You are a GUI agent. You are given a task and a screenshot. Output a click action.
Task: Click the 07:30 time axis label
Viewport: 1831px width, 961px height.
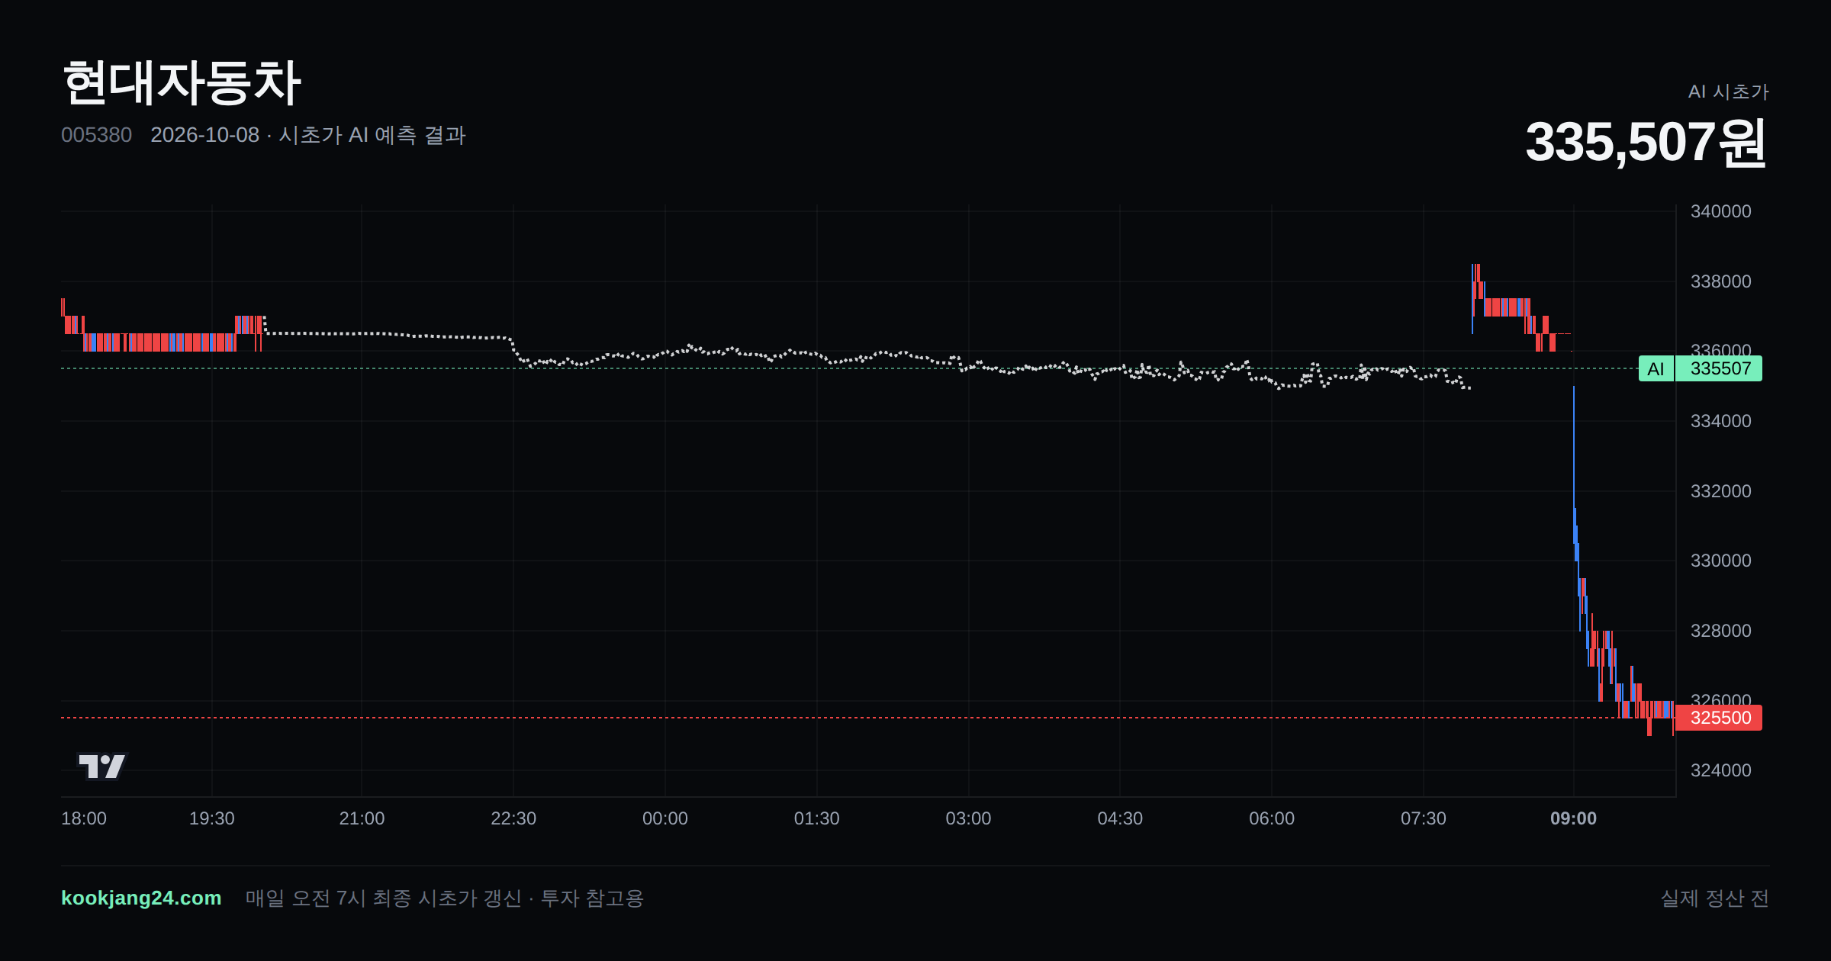(1424, 818)
